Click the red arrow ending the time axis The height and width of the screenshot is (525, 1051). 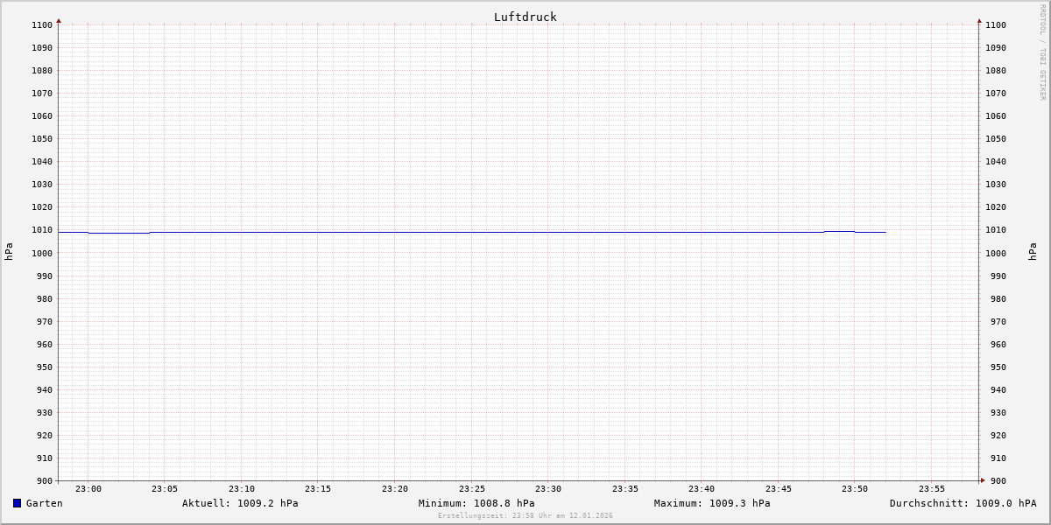982,479
